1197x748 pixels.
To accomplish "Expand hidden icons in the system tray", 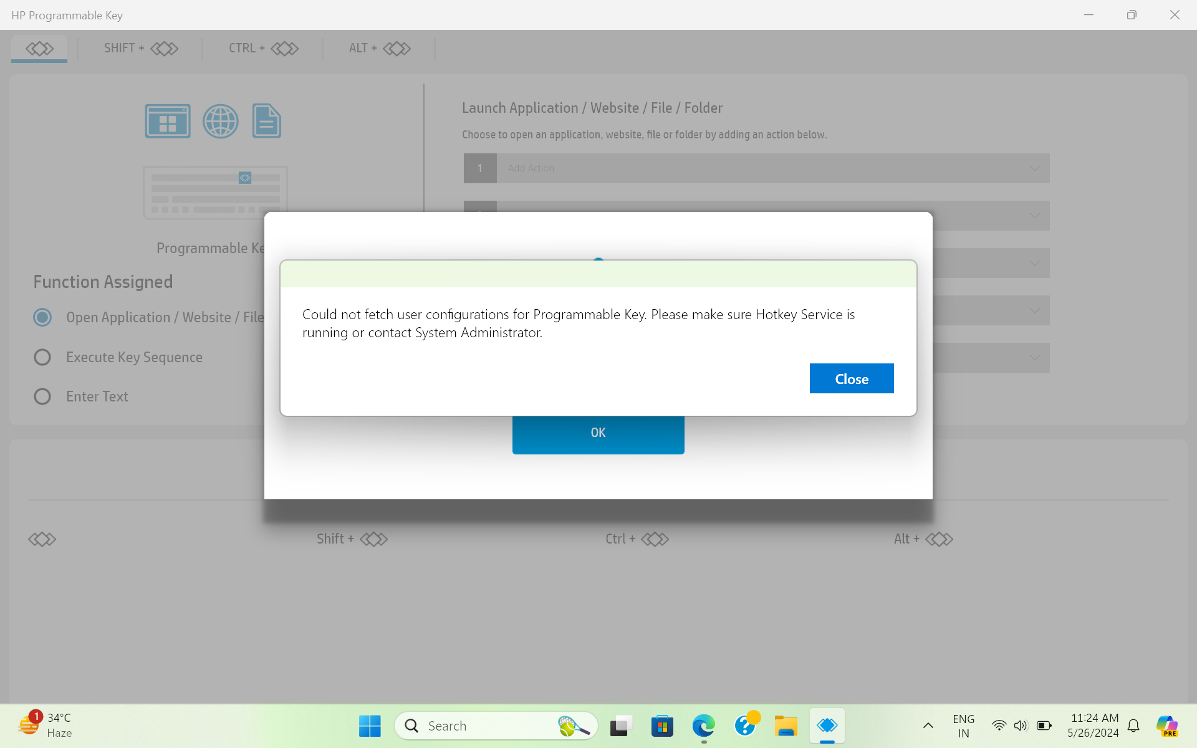I will tap(928, 725).
